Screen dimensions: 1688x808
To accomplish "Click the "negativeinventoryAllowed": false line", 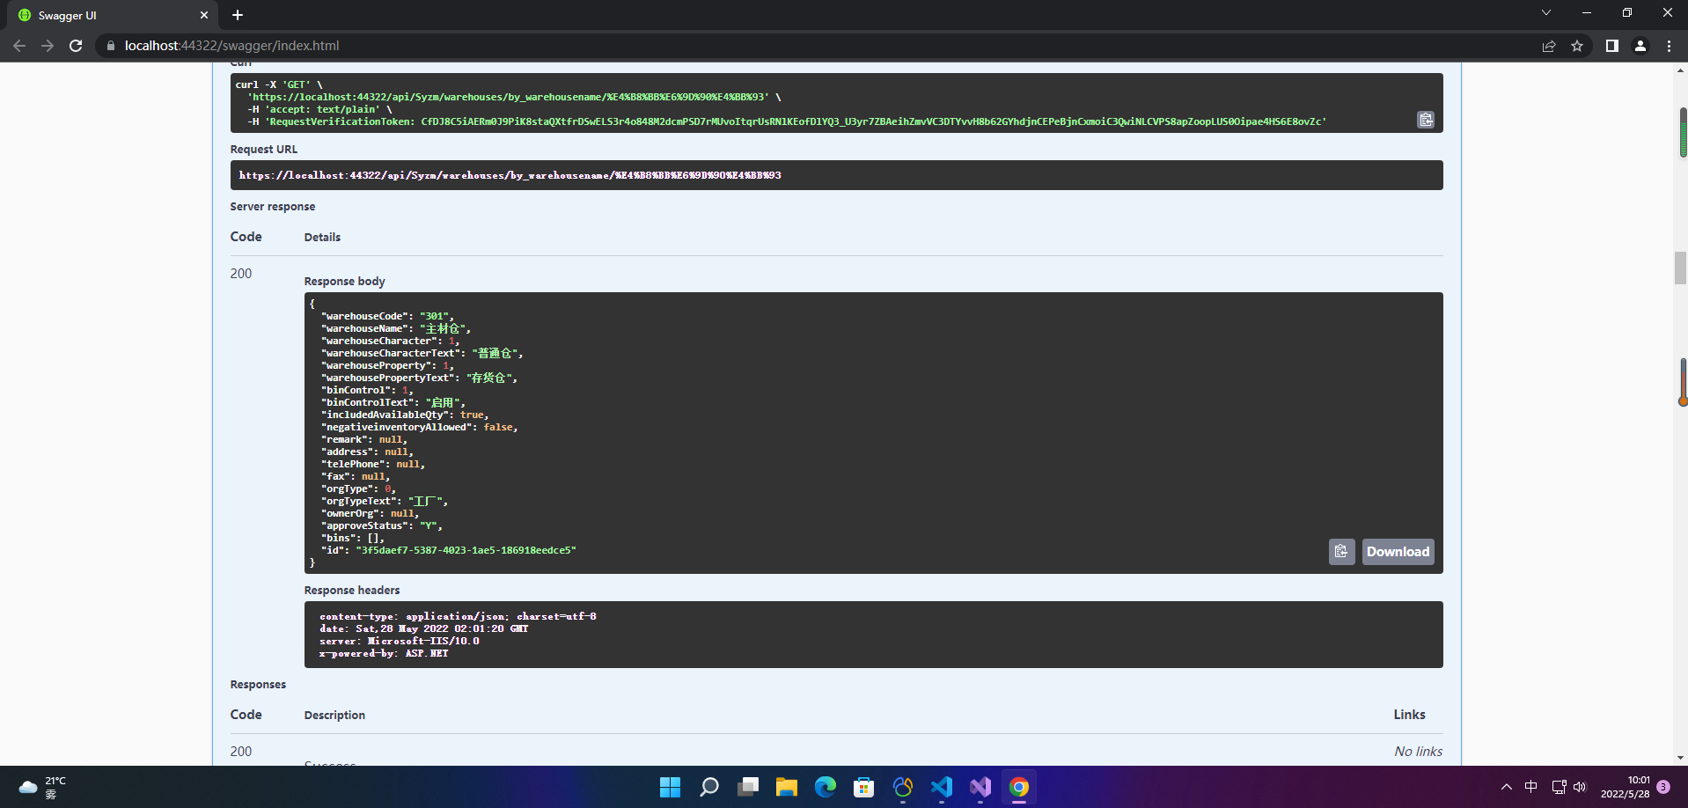I will coord(419,427).
